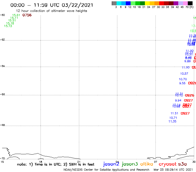
Task: Select the pink swatch in the legend
Action: [x=185, y=3]
